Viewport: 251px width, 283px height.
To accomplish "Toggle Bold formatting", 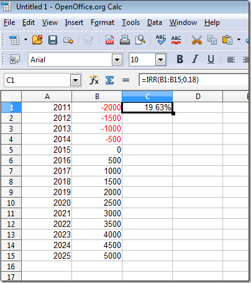I will [x=180, y=59].
